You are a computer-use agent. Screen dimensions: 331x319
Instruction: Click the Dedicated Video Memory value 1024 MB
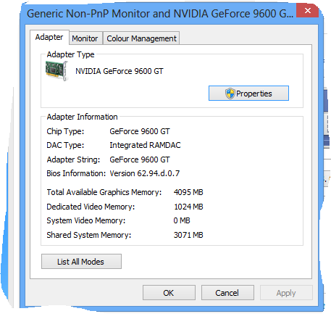pyautogui.click(x=188, y=207)
